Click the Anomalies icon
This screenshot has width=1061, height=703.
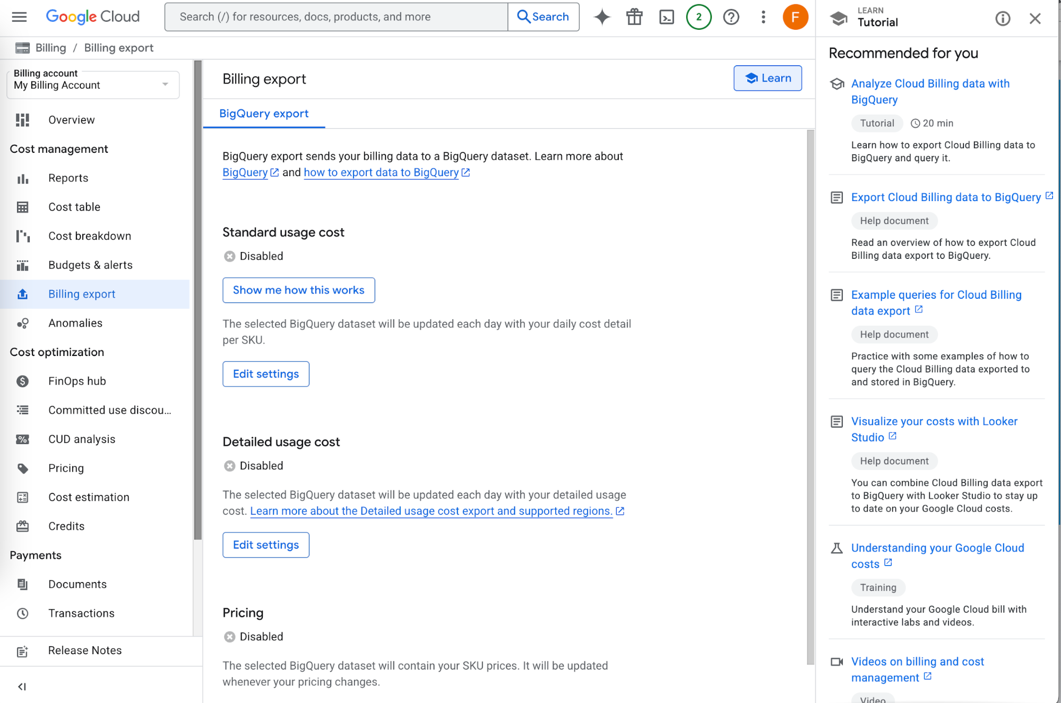(22, 323)
